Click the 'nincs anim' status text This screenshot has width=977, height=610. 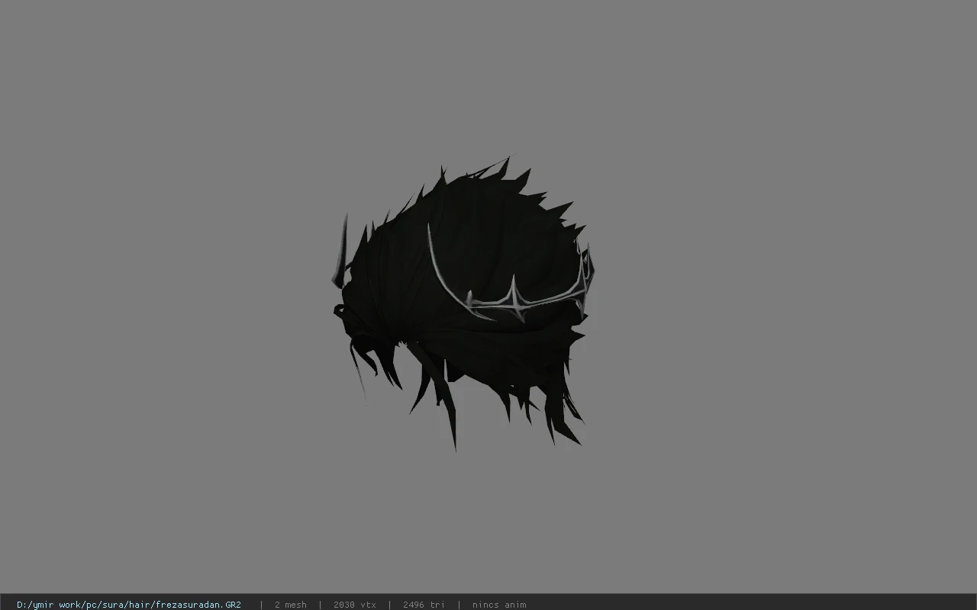click(499, 605)
